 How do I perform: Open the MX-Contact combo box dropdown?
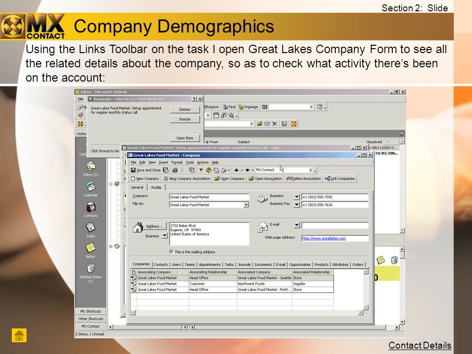311,170
